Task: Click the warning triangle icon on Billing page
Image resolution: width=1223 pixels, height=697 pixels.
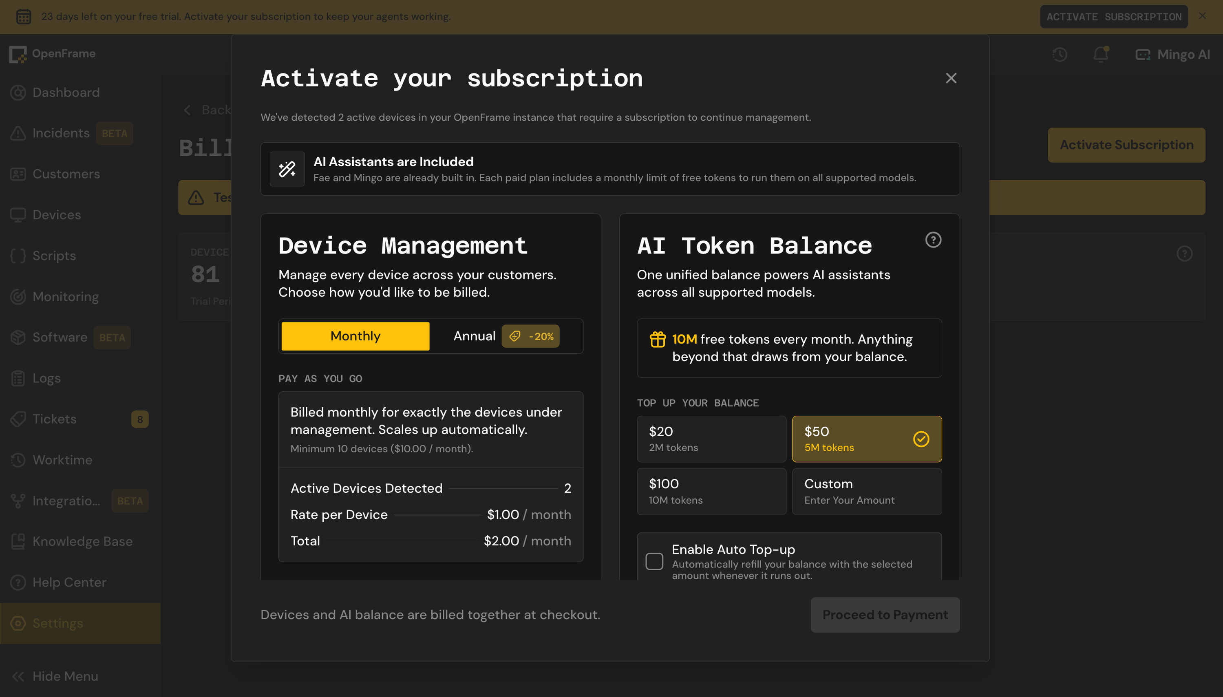Action: pyautogui.click(x=196, y=198)
